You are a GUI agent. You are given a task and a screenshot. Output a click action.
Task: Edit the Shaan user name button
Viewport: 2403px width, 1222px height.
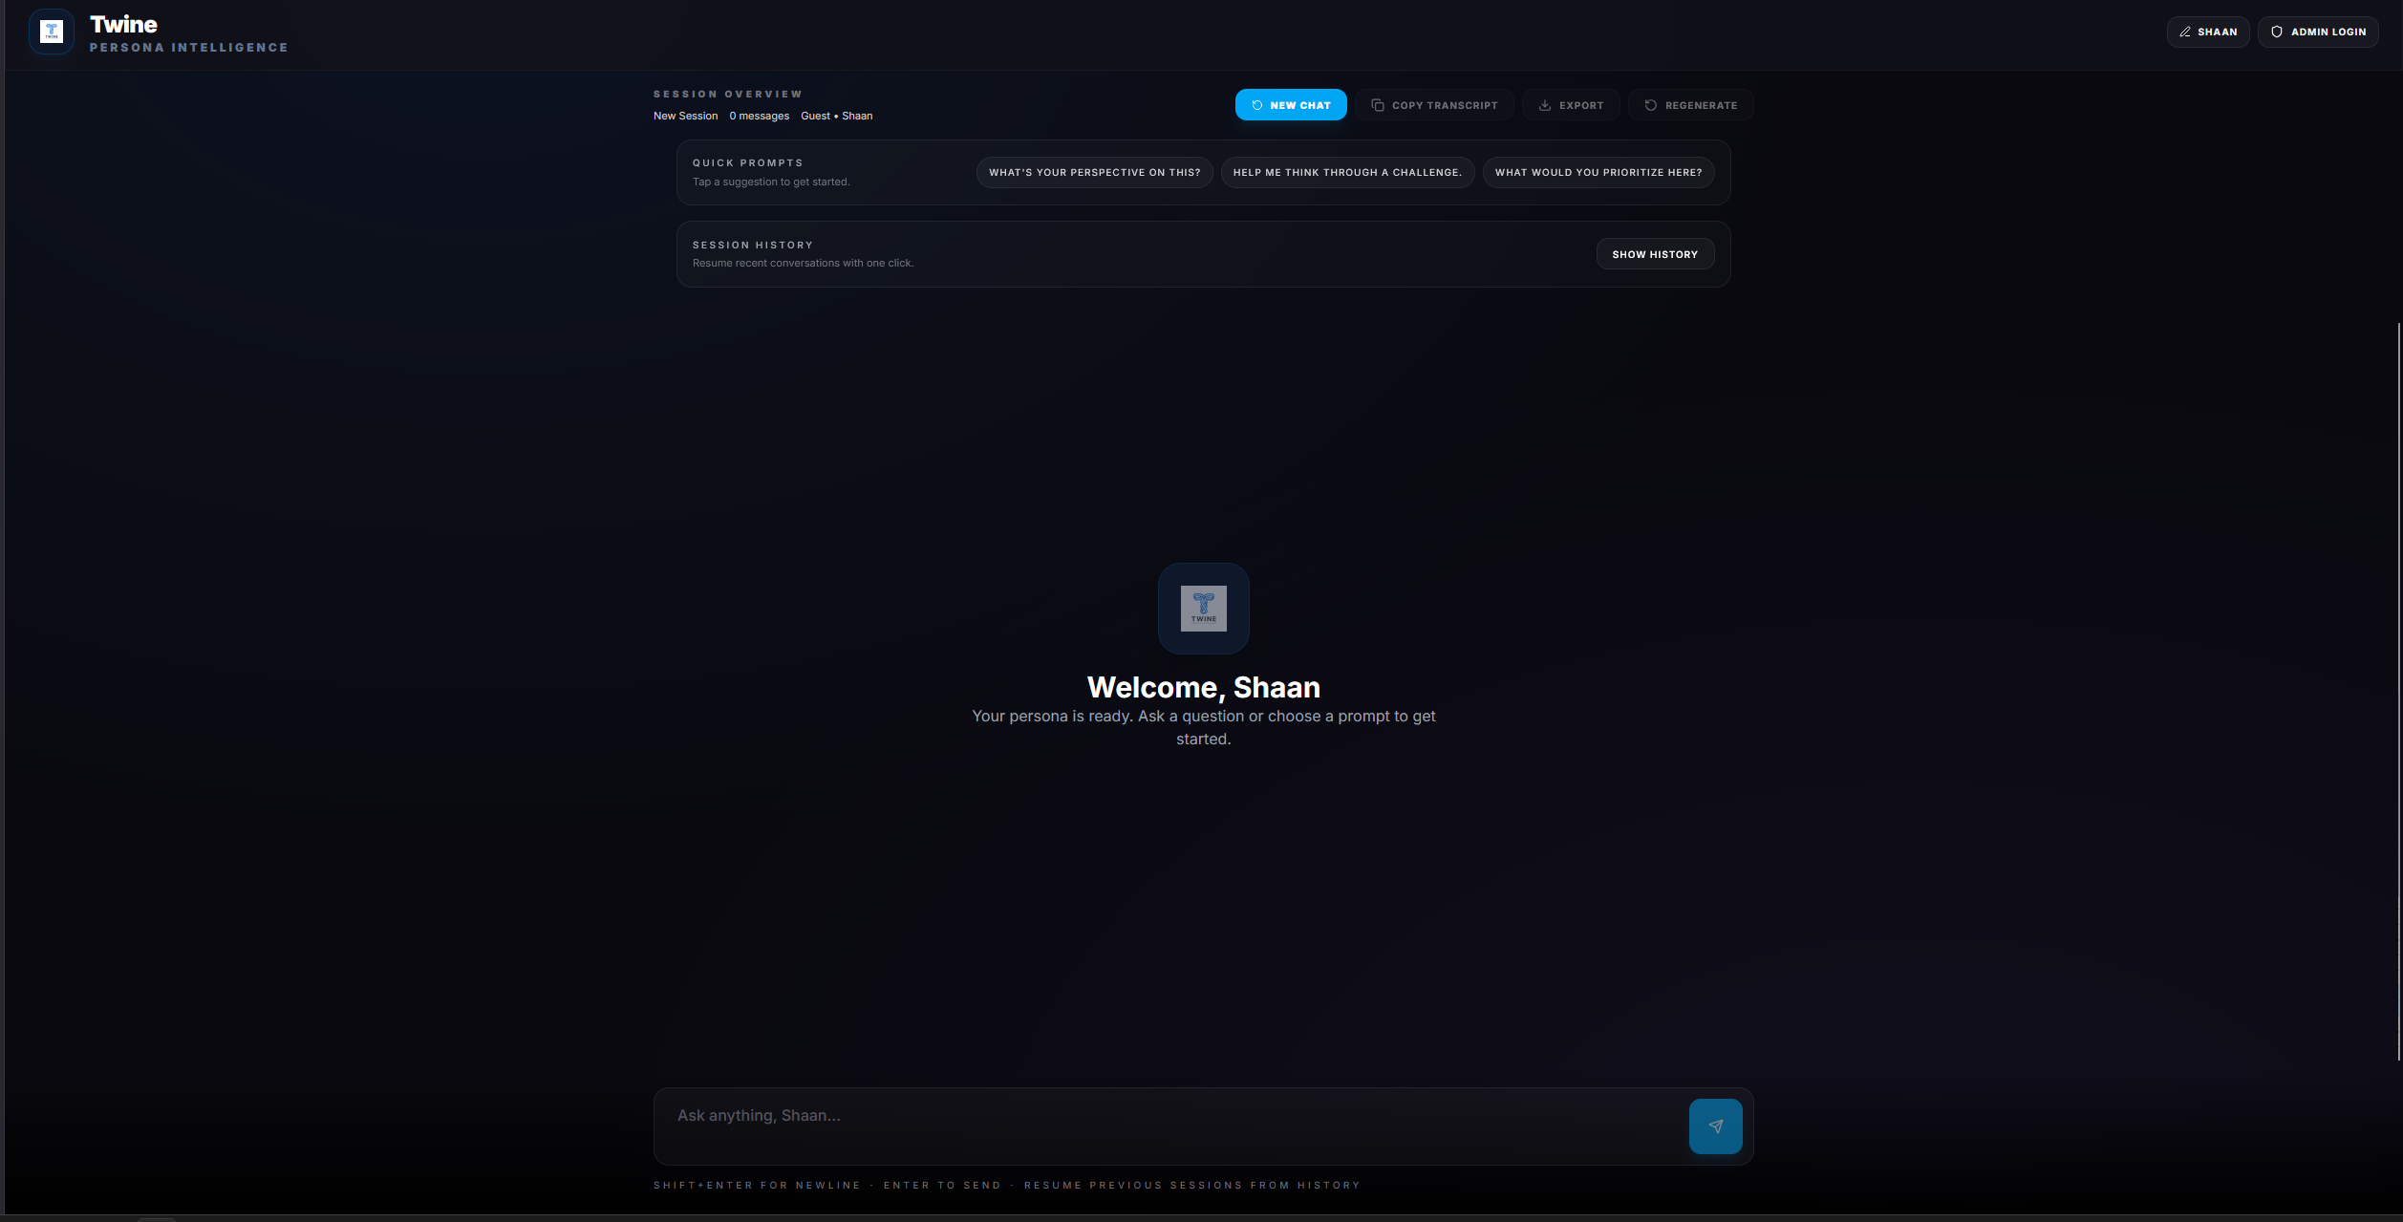[2208, 32]
